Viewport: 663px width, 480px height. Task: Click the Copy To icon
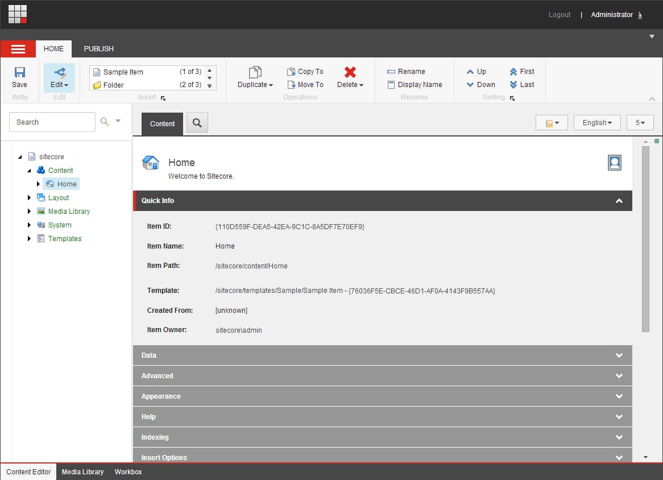coord(305,71)
